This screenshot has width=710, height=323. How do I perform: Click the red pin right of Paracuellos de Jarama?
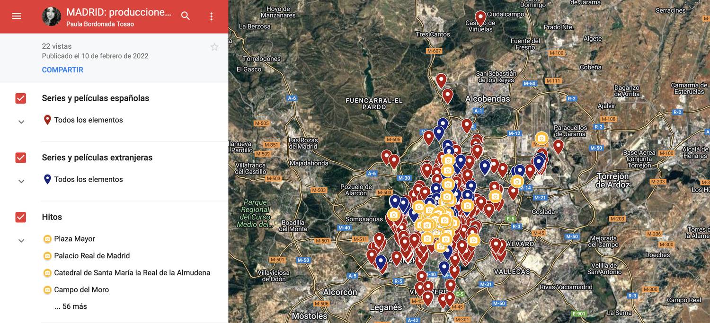[559, 147]
